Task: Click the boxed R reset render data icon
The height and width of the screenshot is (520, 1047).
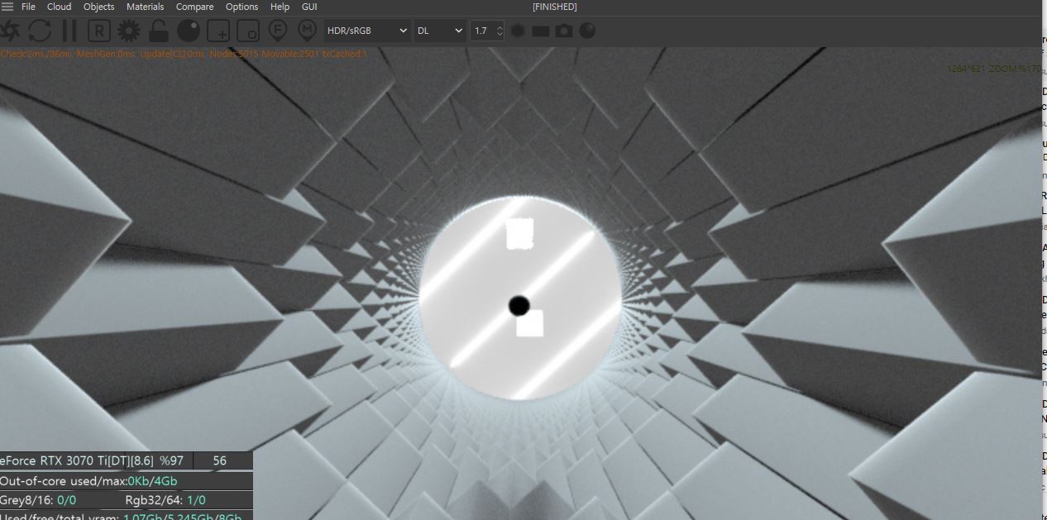Action: pyautogui.click(x=99, y=31)
